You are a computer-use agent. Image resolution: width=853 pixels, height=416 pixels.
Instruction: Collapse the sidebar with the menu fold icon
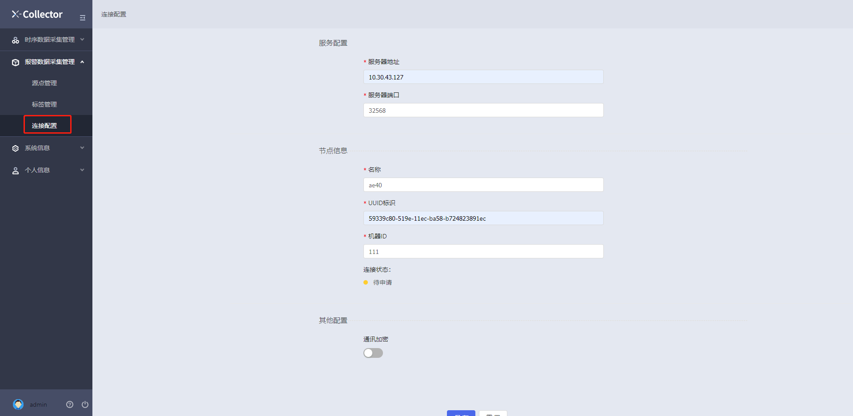click(x=82, y=18)
